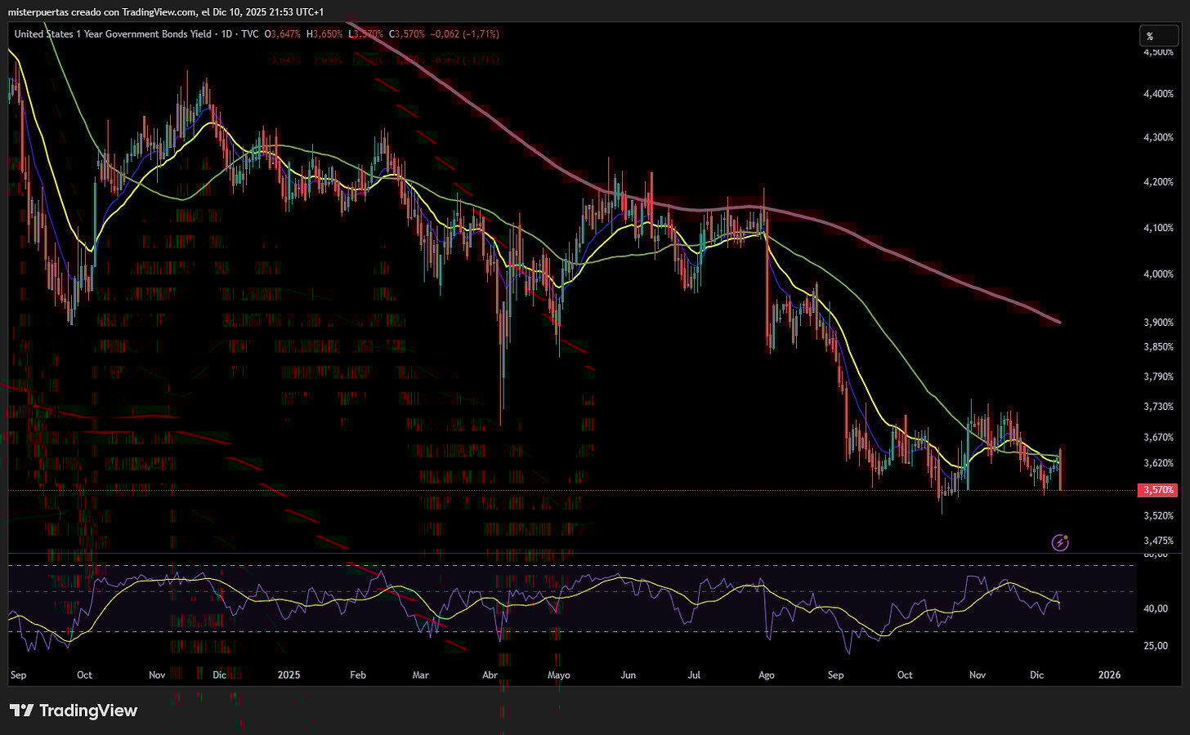
Task: Click the Mayo label on time axis
Action: click(x=558, y=675)
